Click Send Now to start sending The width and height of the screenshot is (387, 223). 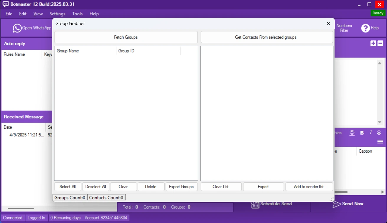[348, 204]
